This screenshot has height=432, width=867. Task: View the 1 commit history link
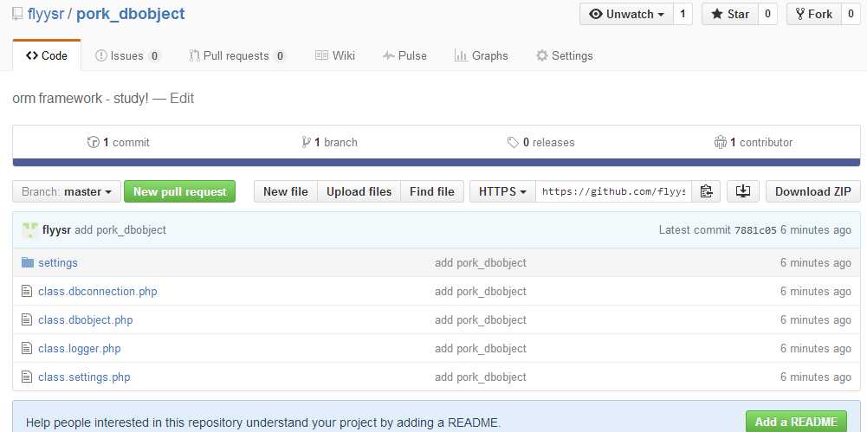pyautogui.click(x=119, y=143)
